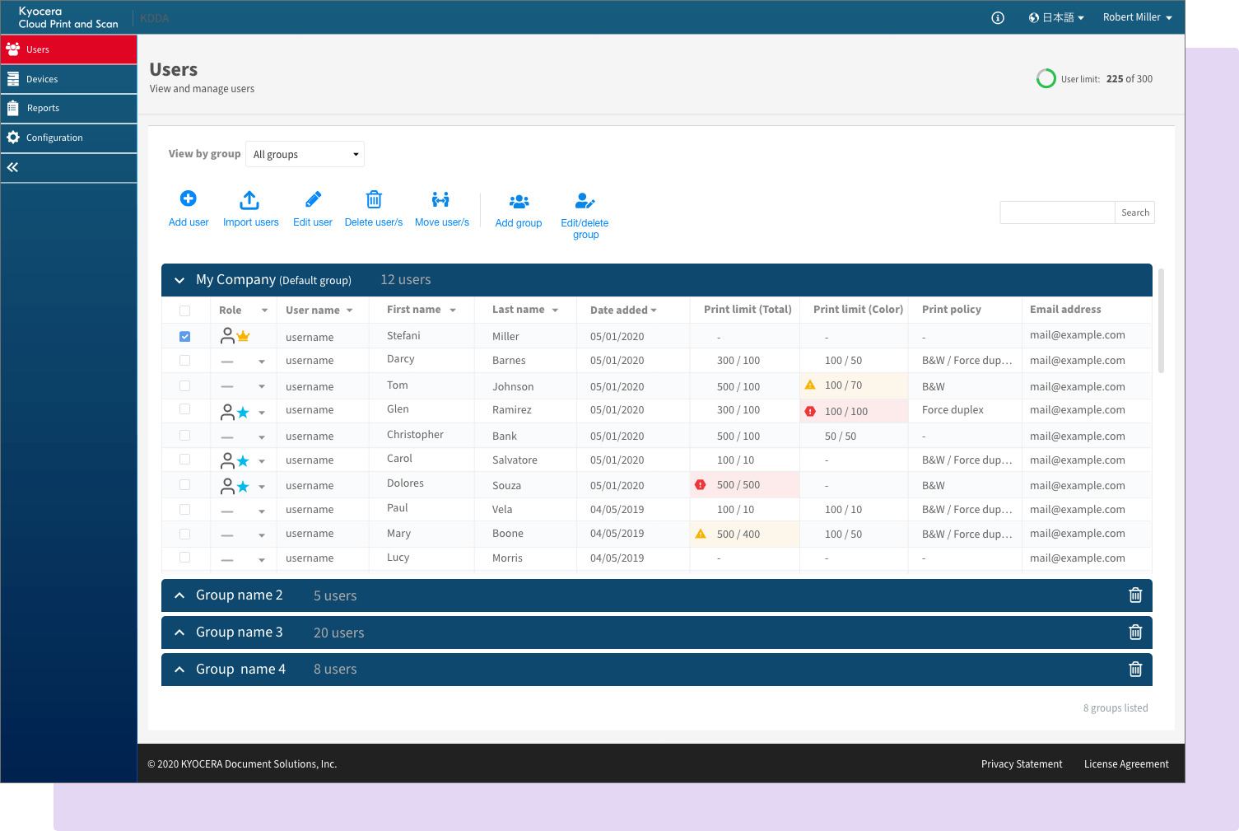Open Devices in the sidebar
Screen dimensions: 1239x831
[69, 79]
